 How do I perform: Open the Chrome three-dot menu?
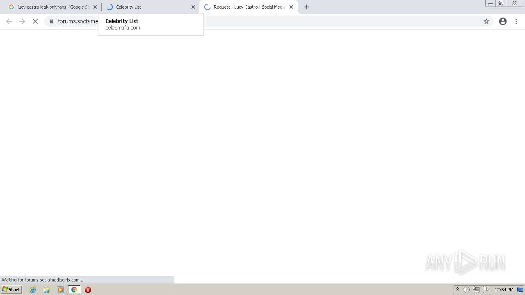pyautogui.click(x=516, y=21)
